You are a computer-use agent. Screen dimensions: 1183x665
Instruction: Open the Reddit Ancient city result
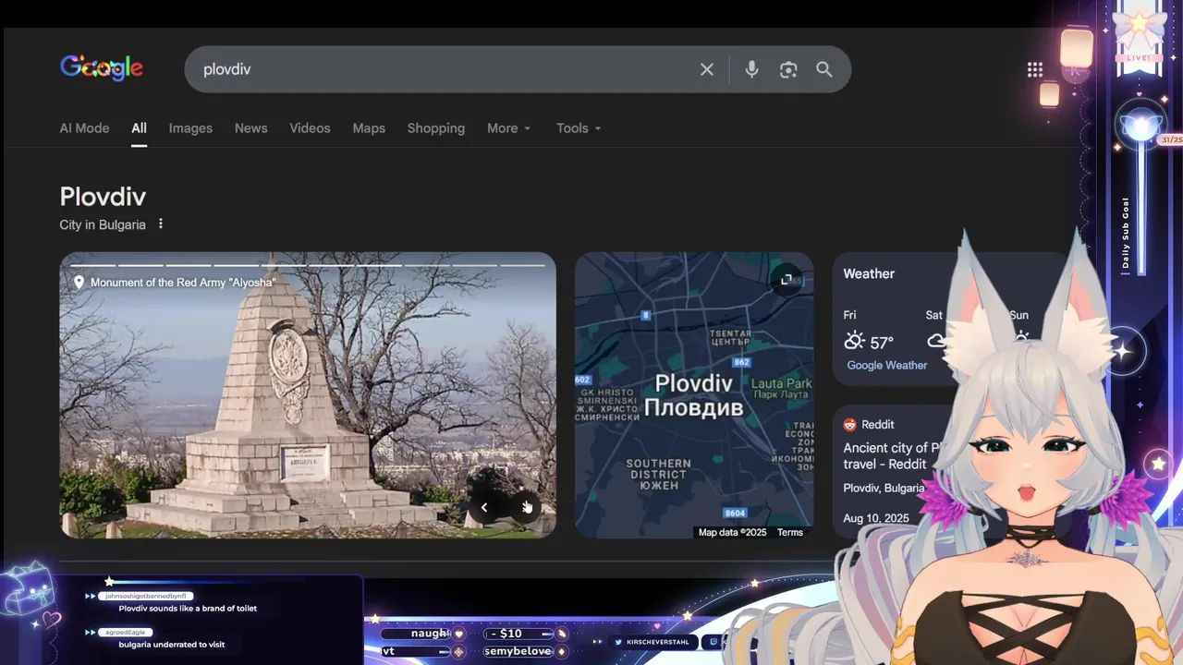coord(891,454)
